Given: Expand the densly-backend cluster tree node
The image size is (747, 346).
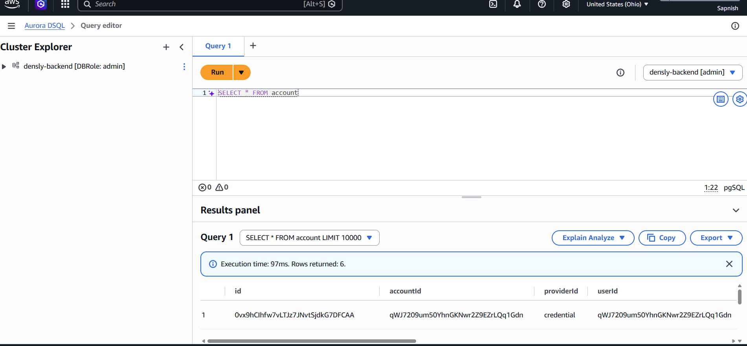Looking at the screenshot, I should click(x=4, y=67).
